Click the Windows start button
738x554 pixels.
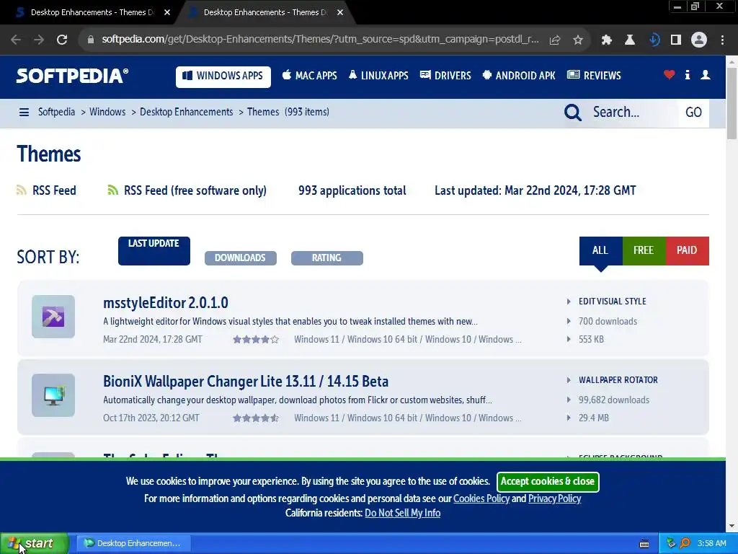point(35,544)
